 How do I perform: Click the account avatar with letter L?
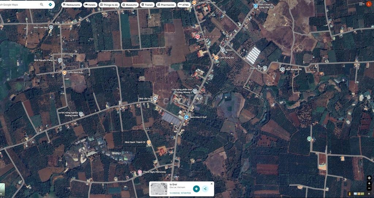369,4
